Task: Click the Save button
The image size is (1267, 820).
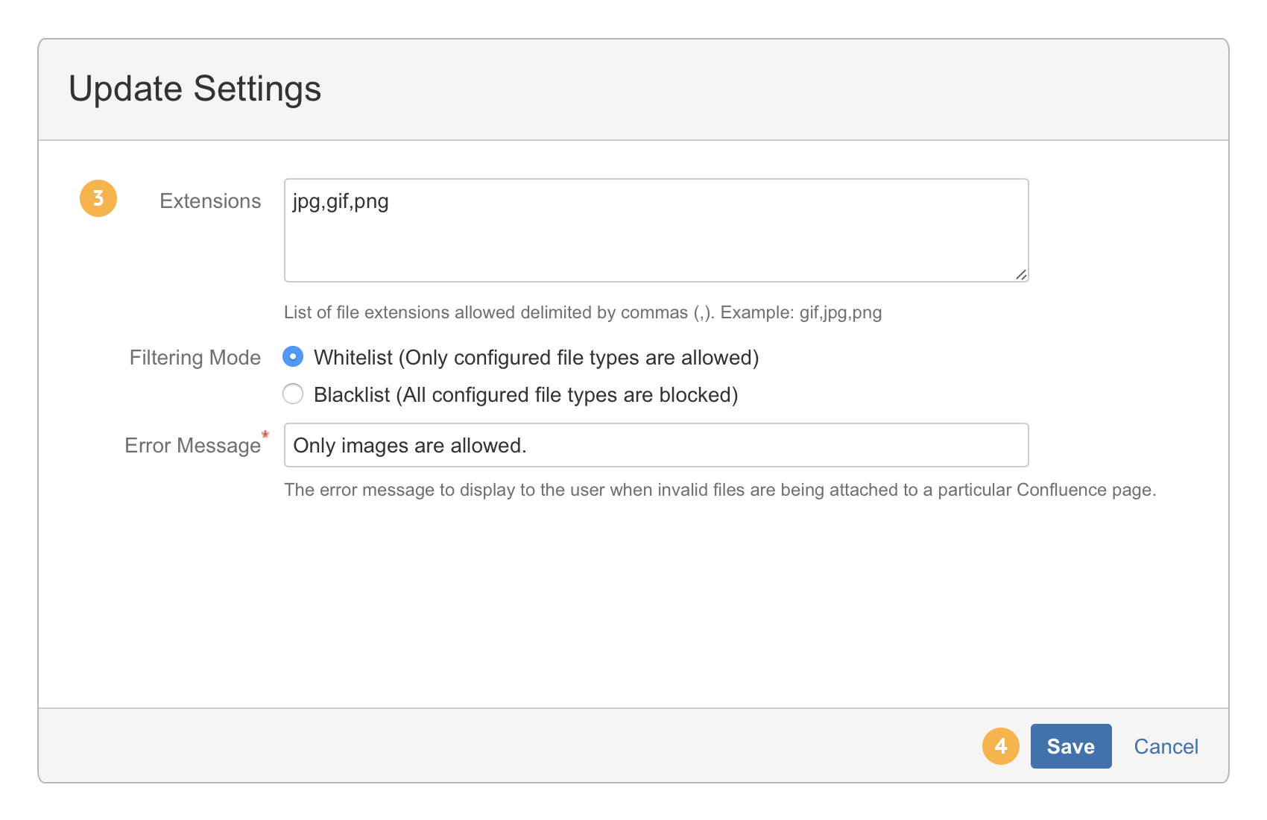Action: tap(1070, 746)
